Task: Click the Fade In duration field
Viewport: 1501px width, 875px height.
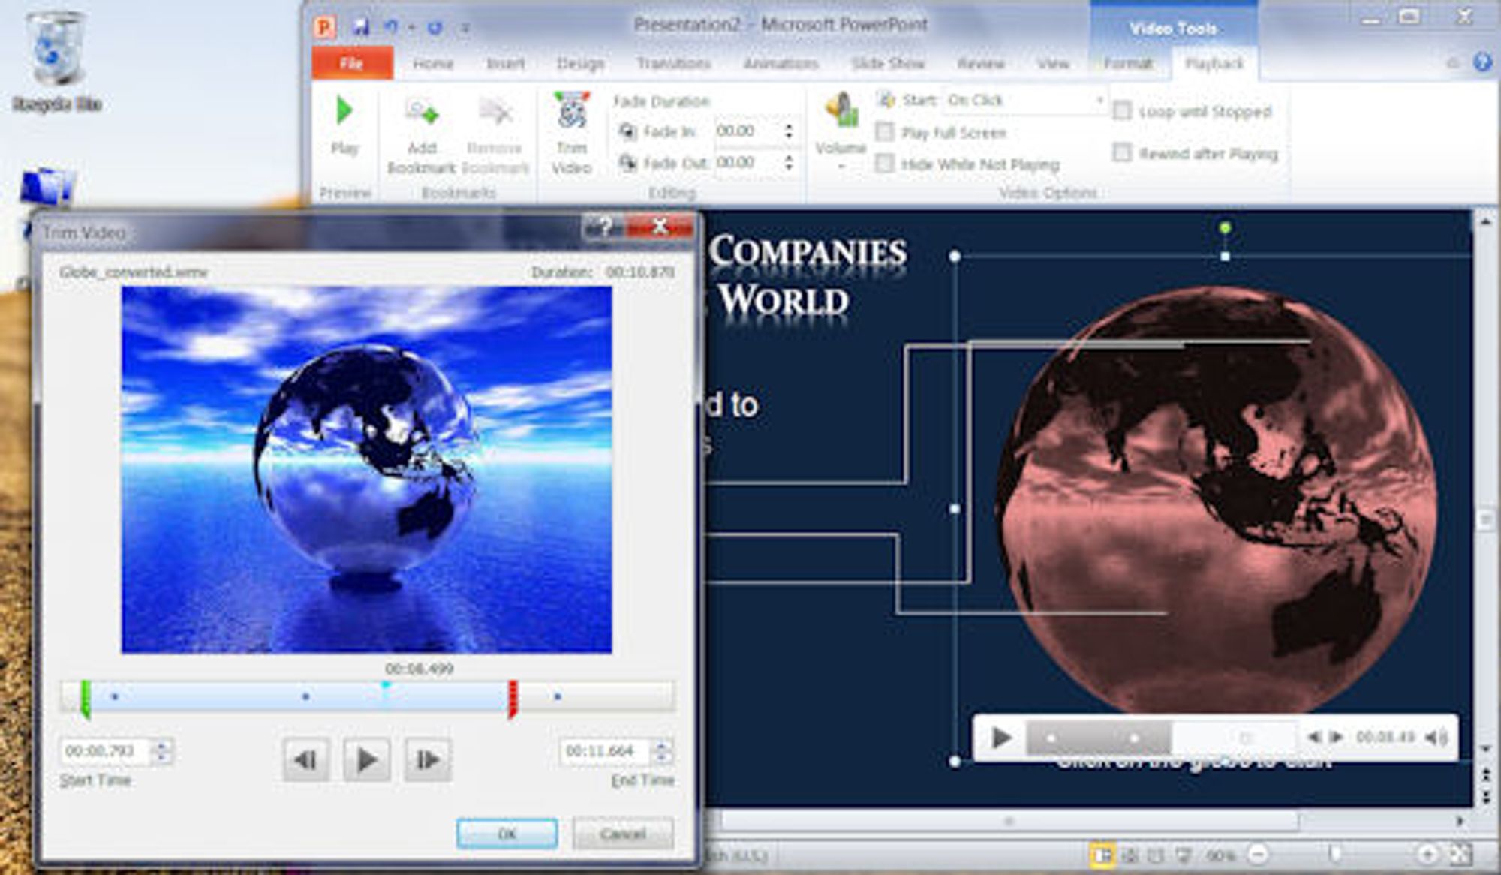Action: coord(748,131)
